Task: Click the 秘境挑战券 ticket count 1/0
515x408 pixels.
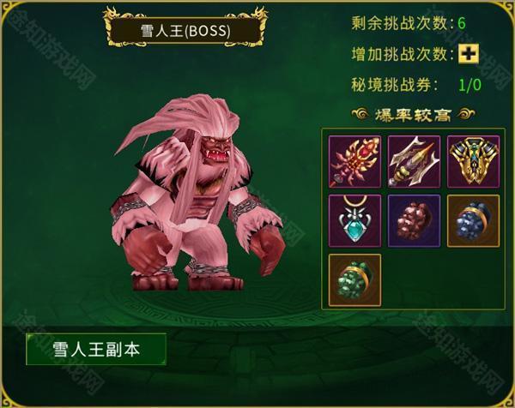Action: tap(470, 85)
